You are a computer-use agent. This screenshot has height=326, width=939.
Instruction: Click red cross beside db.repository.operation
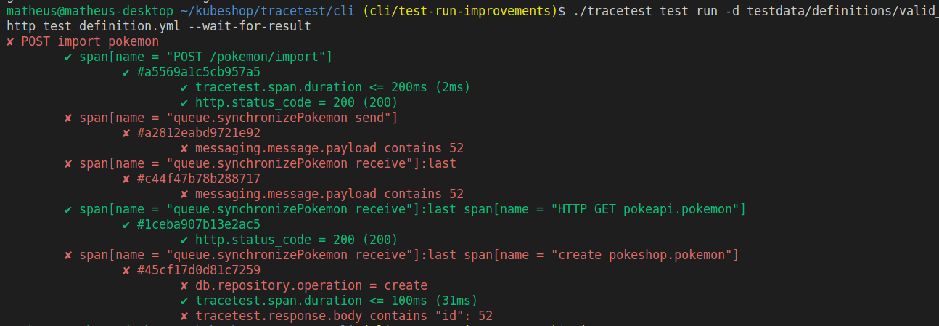(184, 285)
